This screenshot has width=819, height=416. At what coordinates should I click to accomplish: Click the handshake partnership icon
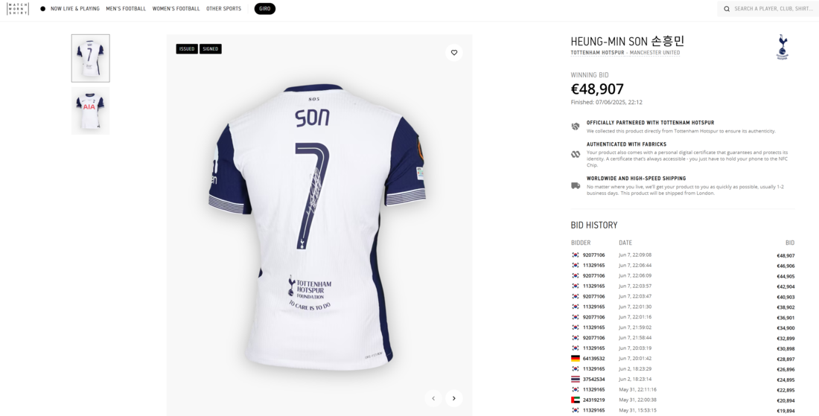(576, 127)
